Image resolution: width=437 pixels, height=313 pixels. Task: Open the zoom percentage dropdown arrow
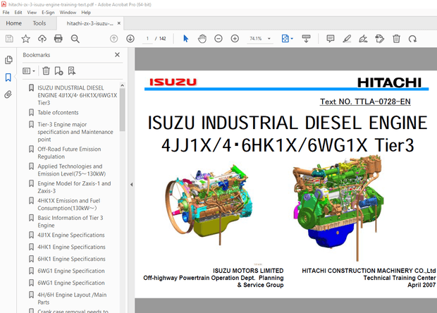(269, 39)
